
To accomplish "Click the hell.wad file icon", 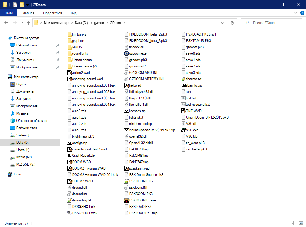I will 127,85.
